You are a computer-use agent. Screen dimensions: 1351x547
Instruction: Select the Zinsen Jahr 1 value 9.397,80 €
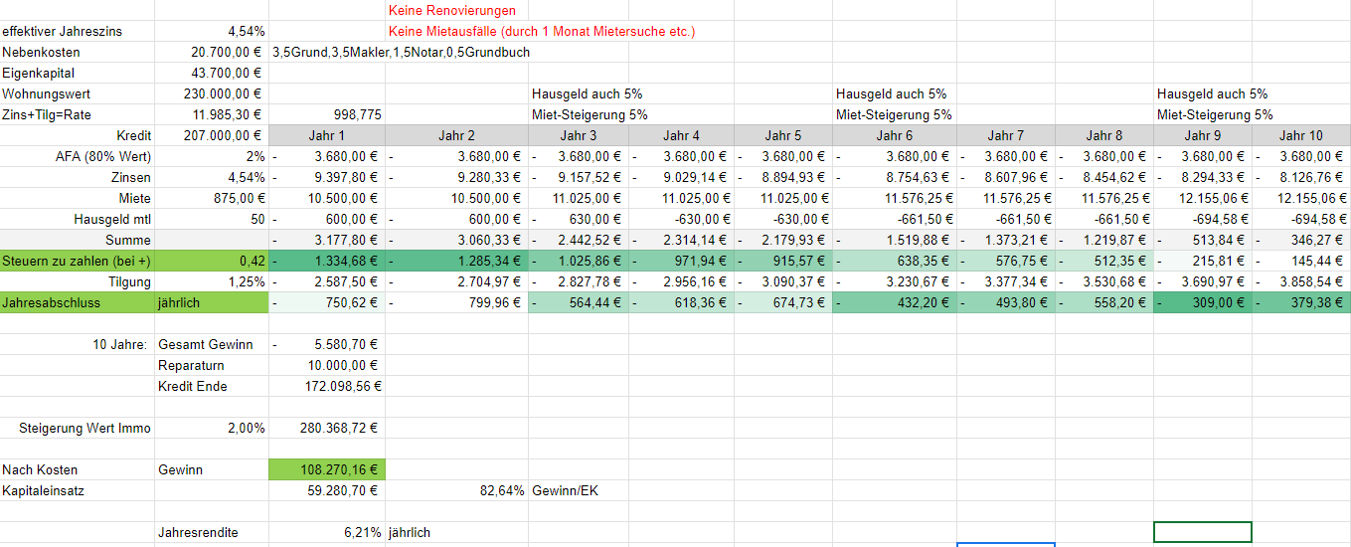pos(346,178)
